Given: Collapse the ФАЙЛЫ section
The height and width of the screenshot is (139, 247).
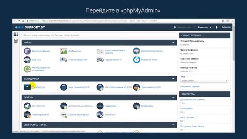Looking at the screenshot, I should click(x=173, y=42).
